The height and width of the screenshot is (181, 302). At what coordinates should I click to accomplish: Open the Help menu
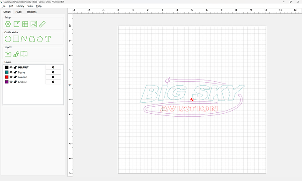(39, 6)
